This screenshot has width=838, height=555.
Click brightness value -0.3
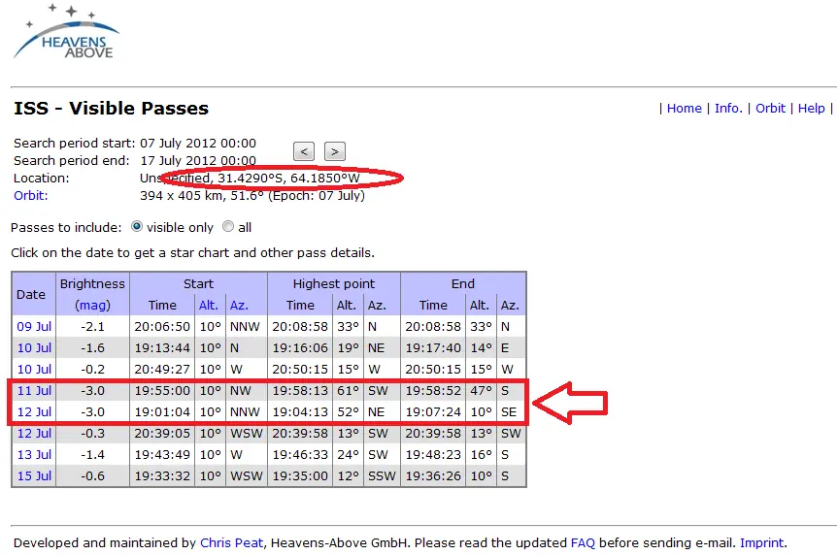(92, 433)
